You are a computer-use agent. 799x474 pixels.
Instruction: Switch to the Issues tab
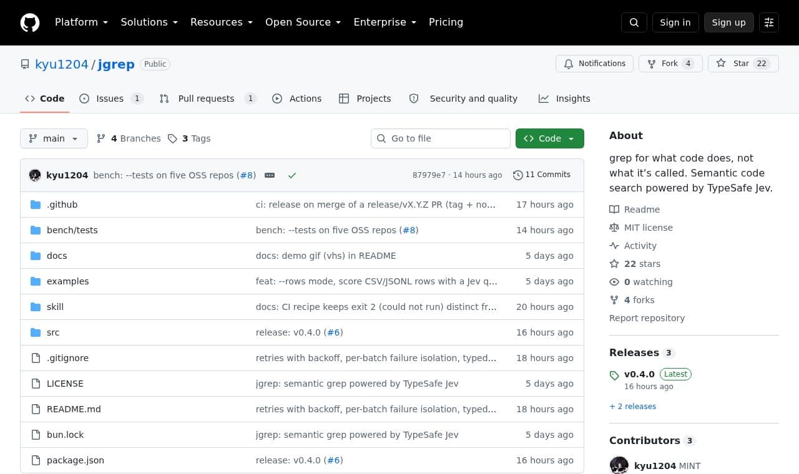112,99
